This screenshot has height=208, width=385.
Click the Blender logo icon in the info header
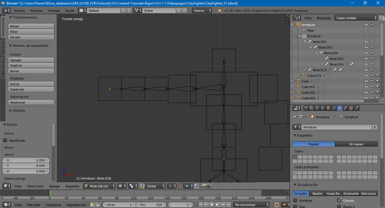219,10
